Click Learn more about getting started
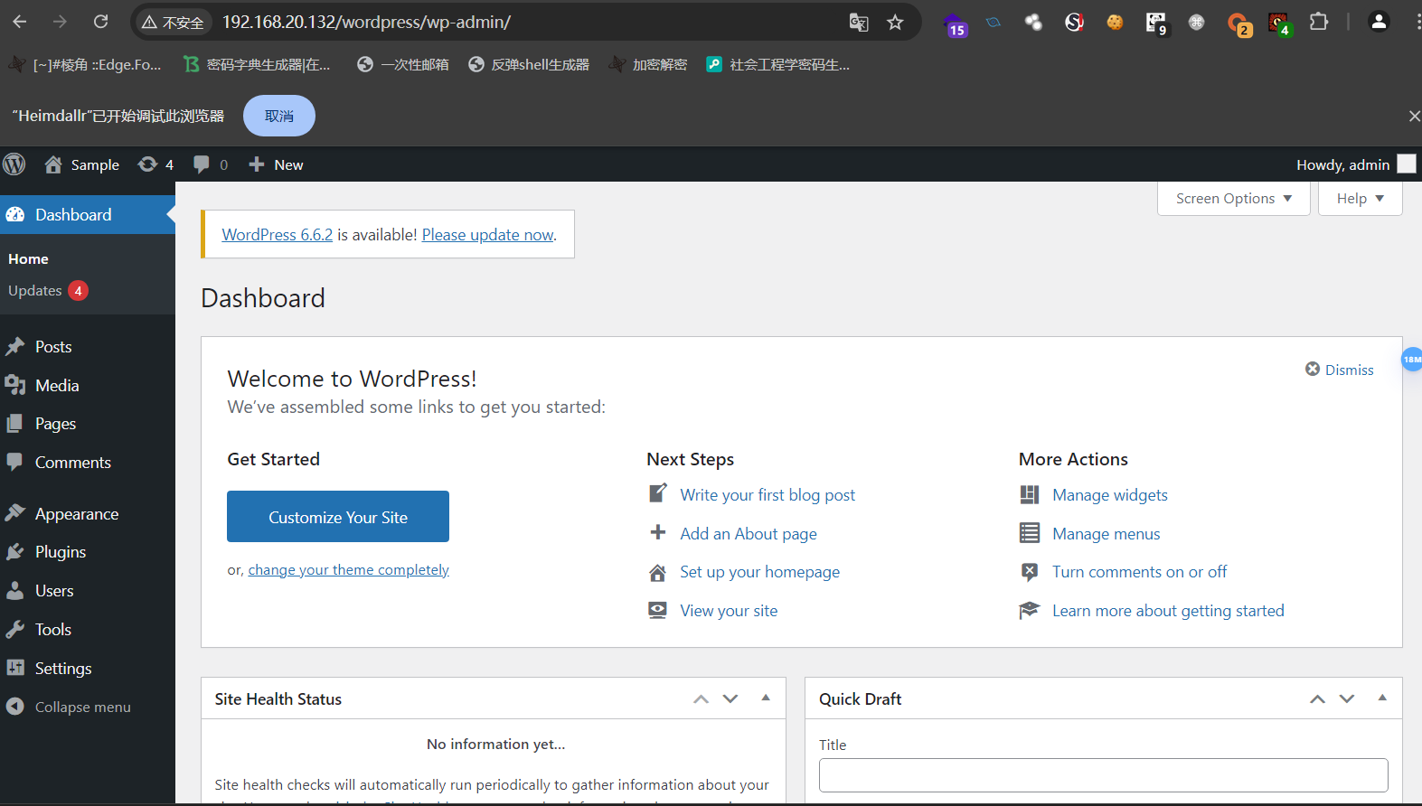Viewport: 1422px width, 806px height. click(1168, 611)
